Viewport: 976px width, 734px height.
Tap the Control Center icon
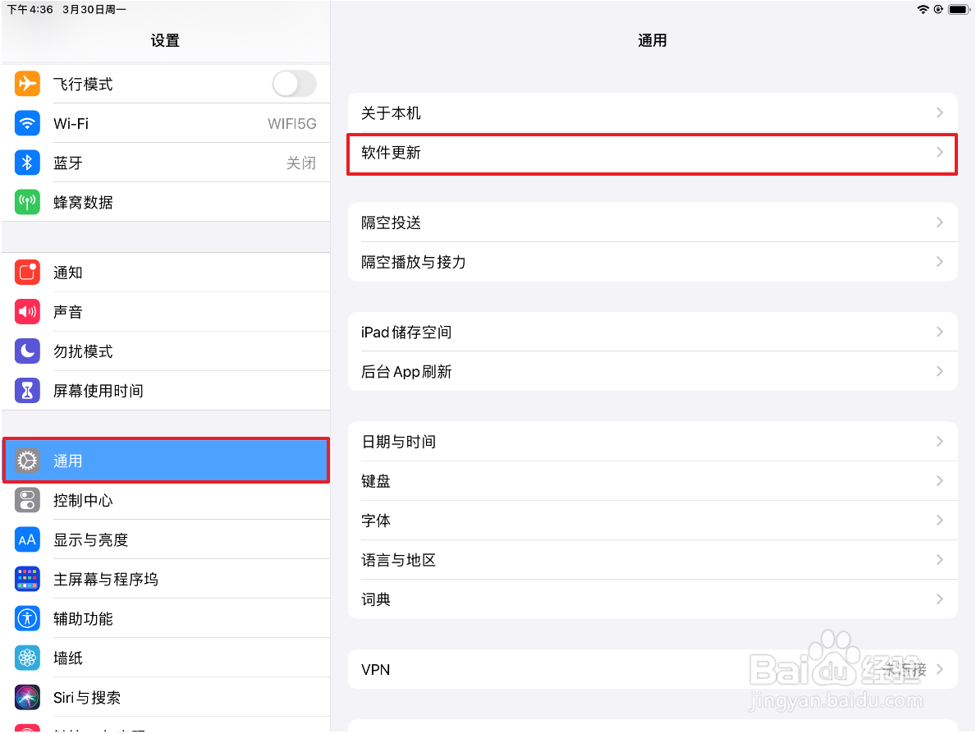[27, 500]
